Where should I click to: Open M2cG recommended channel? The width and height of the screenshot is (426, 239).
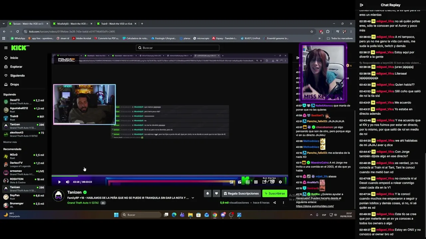coord(24,156)
